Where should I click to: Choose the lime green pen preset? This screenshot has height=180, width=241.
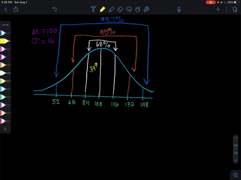tap(5, 81)
